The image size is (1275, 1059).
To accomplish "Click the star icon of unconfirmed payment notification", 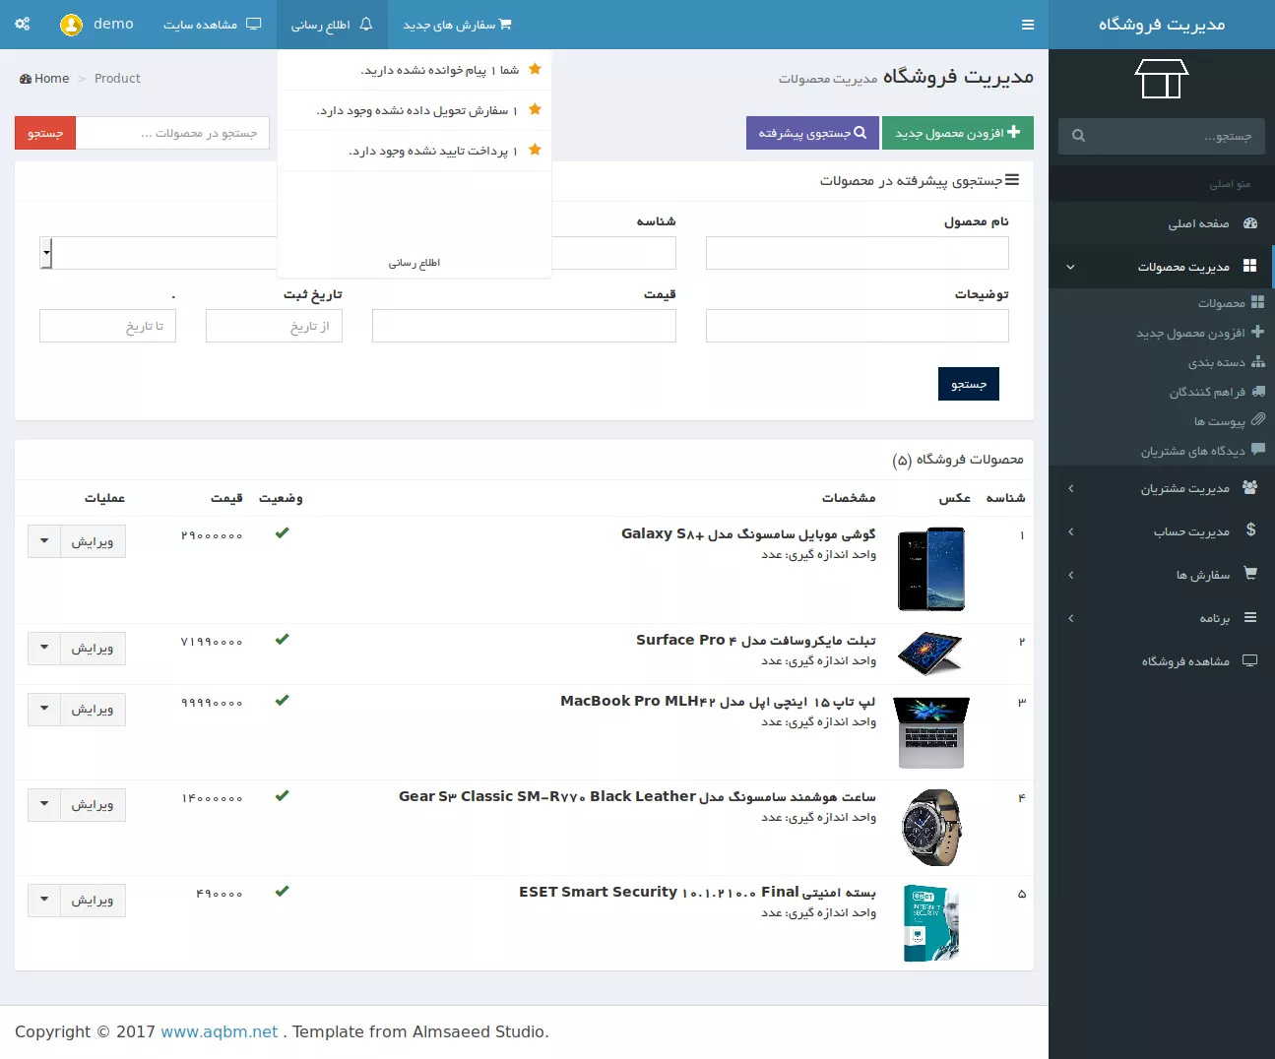I will (536, 150).
